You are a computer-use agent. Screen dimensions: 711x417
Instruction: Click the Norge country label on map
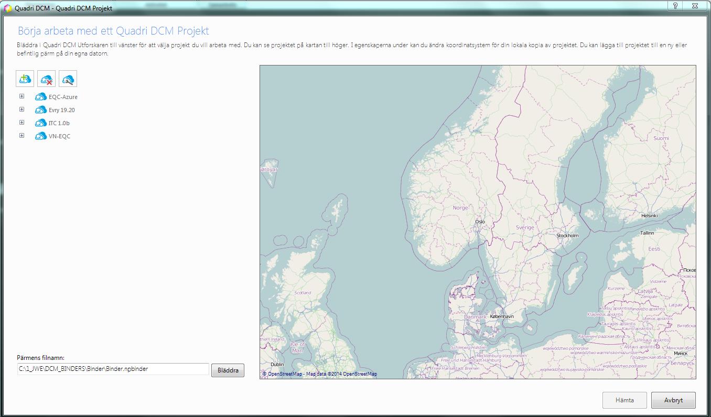(x=460, y=208)
